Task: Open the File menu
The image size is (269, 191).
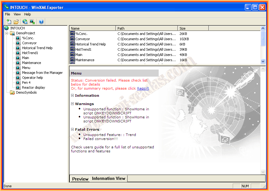Action: coord(7,14)
